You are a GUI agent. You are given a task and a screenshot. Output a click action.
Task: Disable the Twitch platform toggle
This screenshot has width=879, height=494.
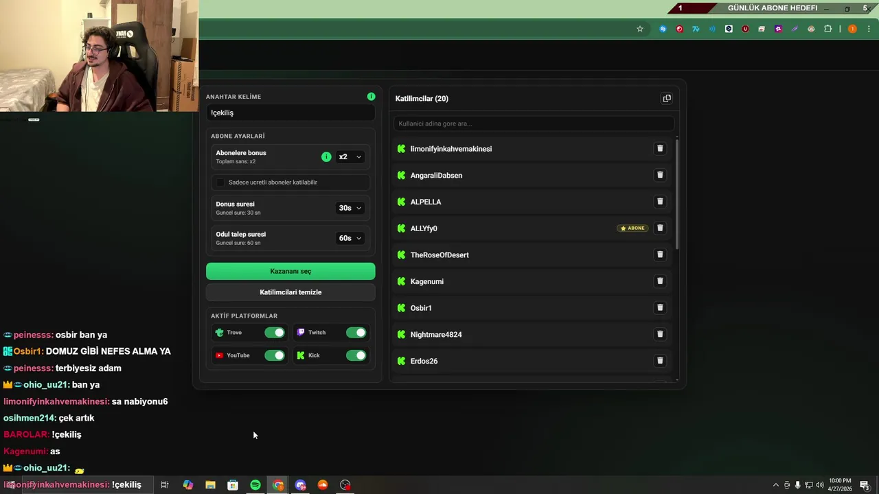[x=356, y=333]
